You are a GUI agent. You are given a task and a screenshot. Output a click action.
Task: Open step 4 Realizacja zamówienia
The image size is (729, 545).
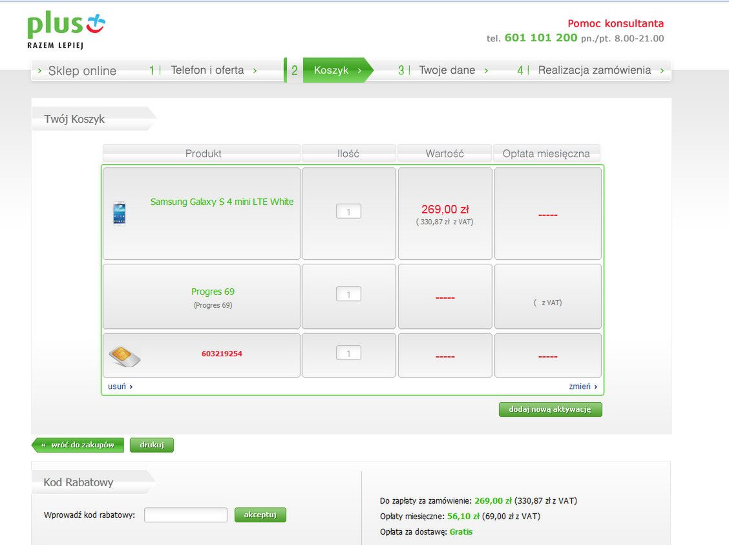594,70
